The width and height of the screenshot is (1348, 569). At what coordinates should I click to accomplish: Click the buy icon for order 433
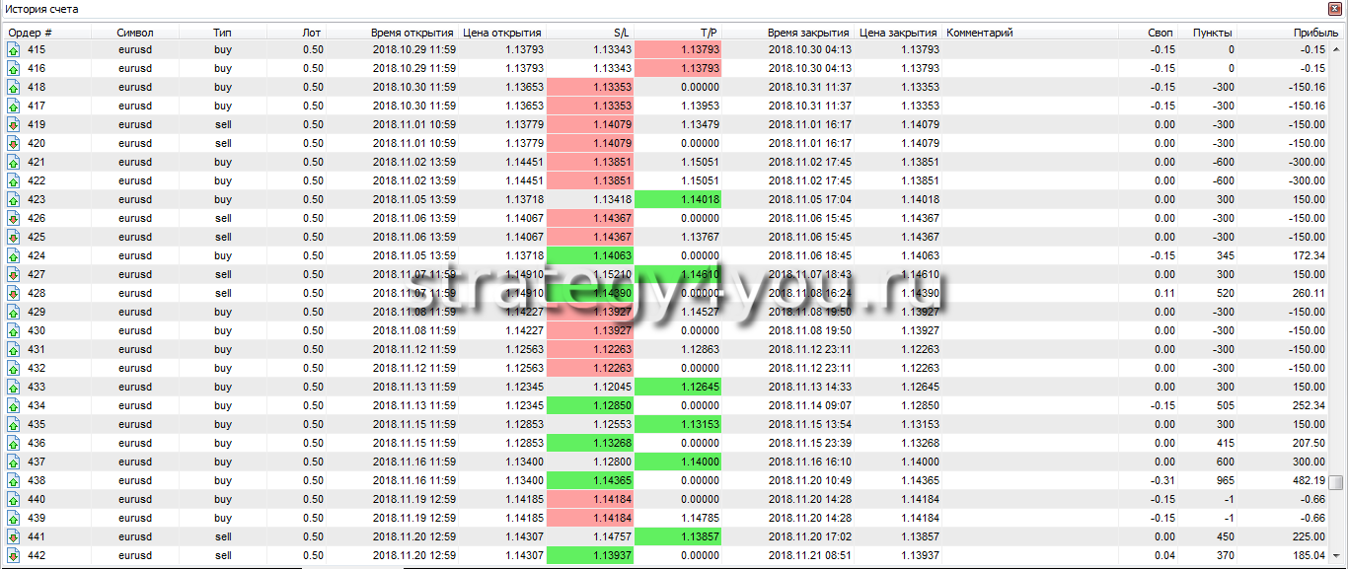click(x=14, y=388)
